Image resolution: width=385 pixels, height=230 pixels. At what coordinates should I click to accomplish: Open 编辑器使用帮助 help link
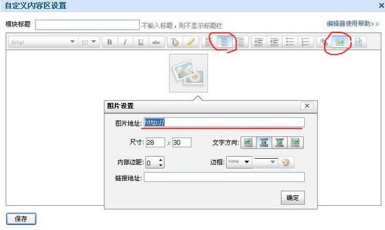353,24
